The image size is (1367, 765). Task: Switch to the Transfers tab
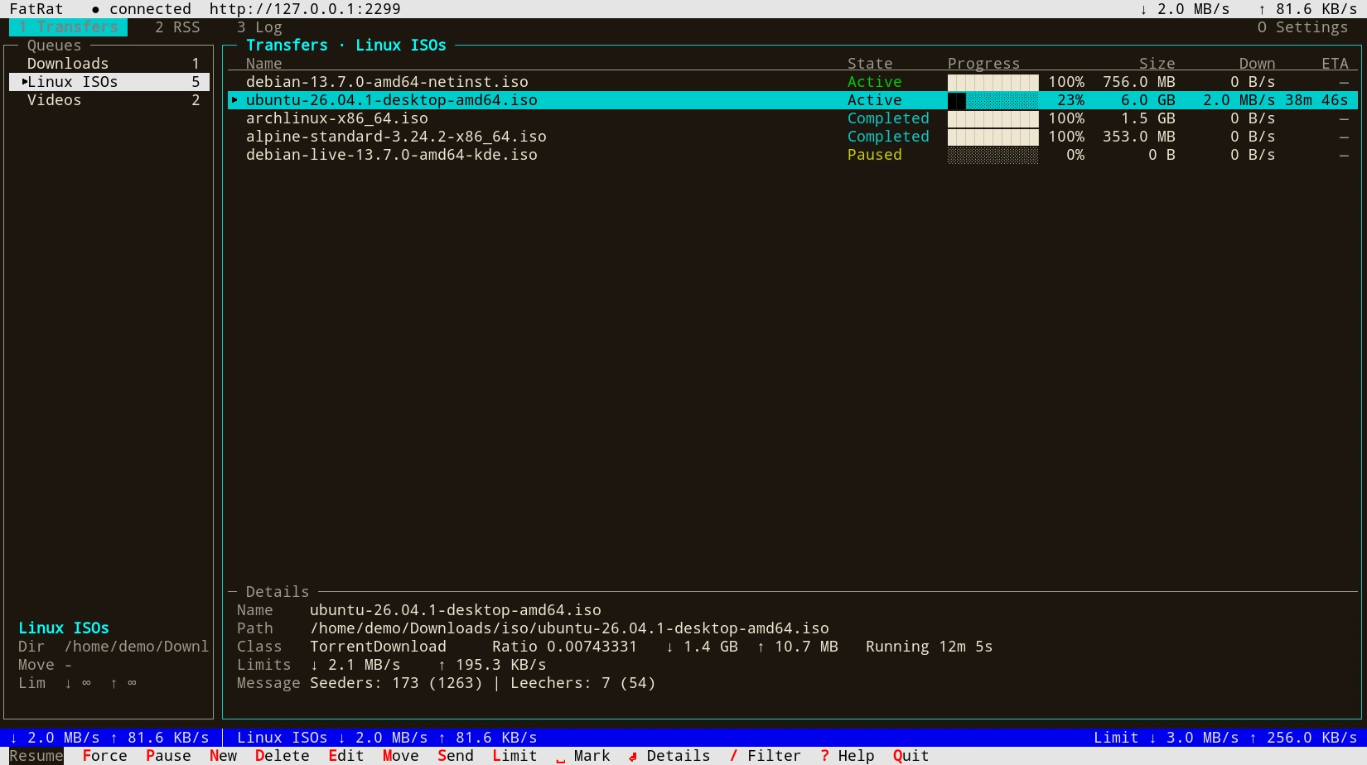coord(68,27)
